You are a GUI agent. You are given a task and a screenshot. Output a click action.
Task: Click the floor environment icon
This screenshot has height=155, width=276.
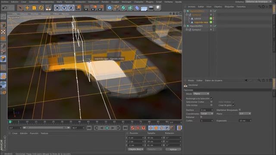pyautogui.click(x=144, y=8)
